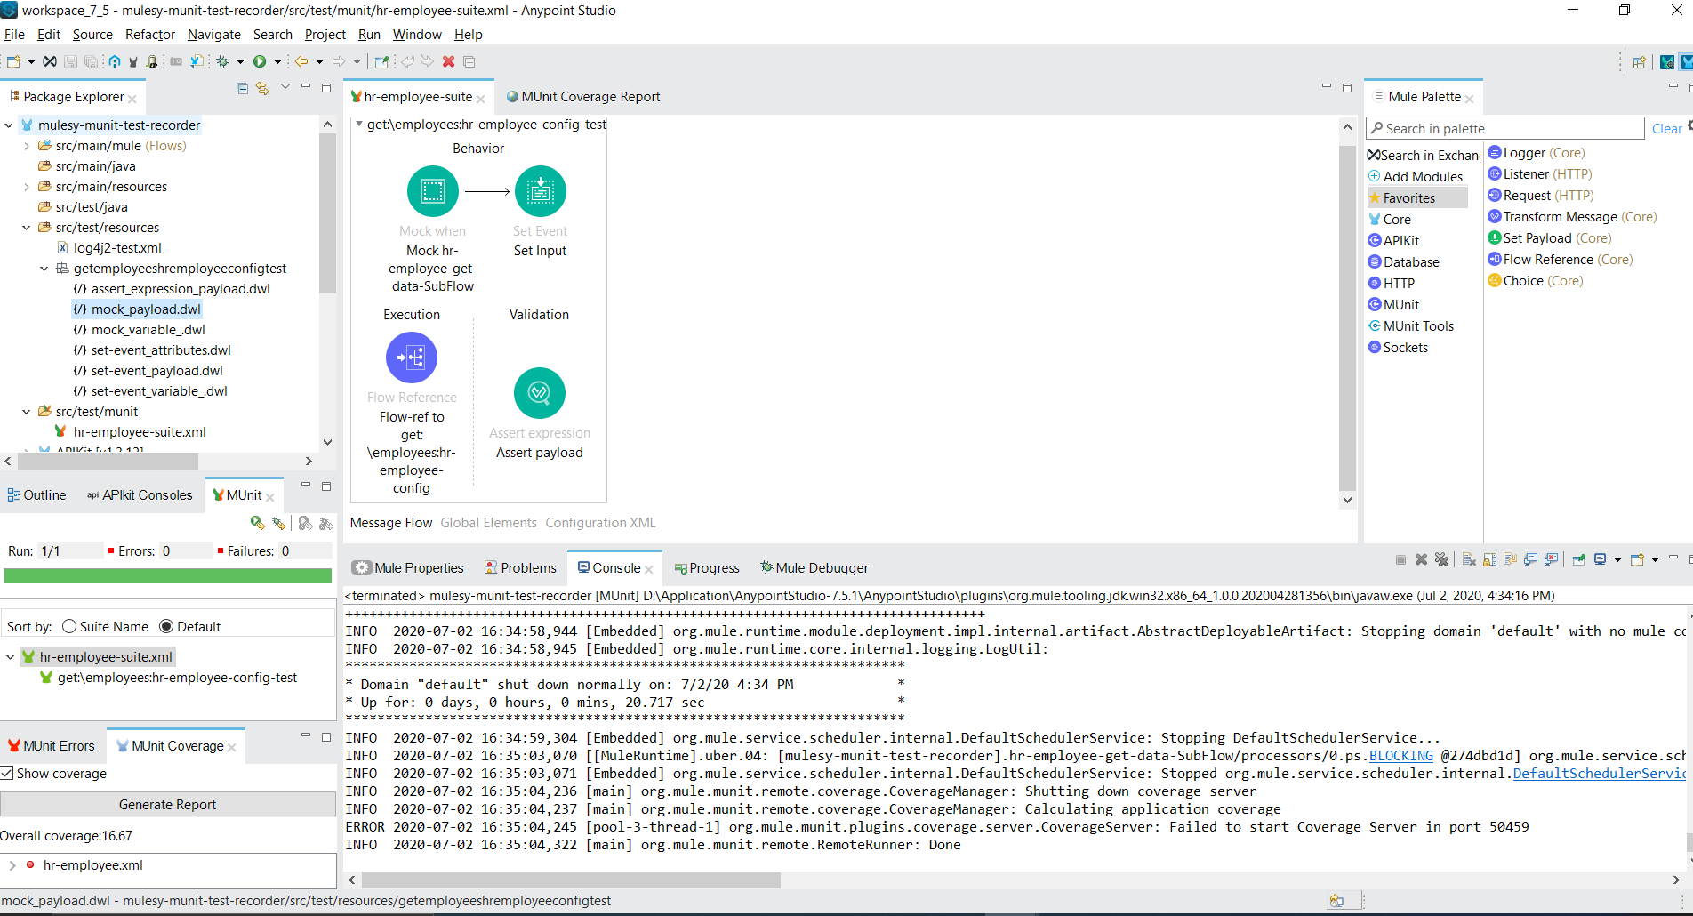Click Transform Message (Core) palette item
1693x916 pixels.
pos(1572,217)
